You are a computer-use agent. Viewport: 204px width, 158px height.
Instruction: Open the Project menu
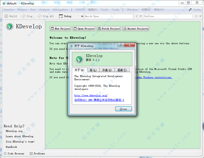(22, 10)
